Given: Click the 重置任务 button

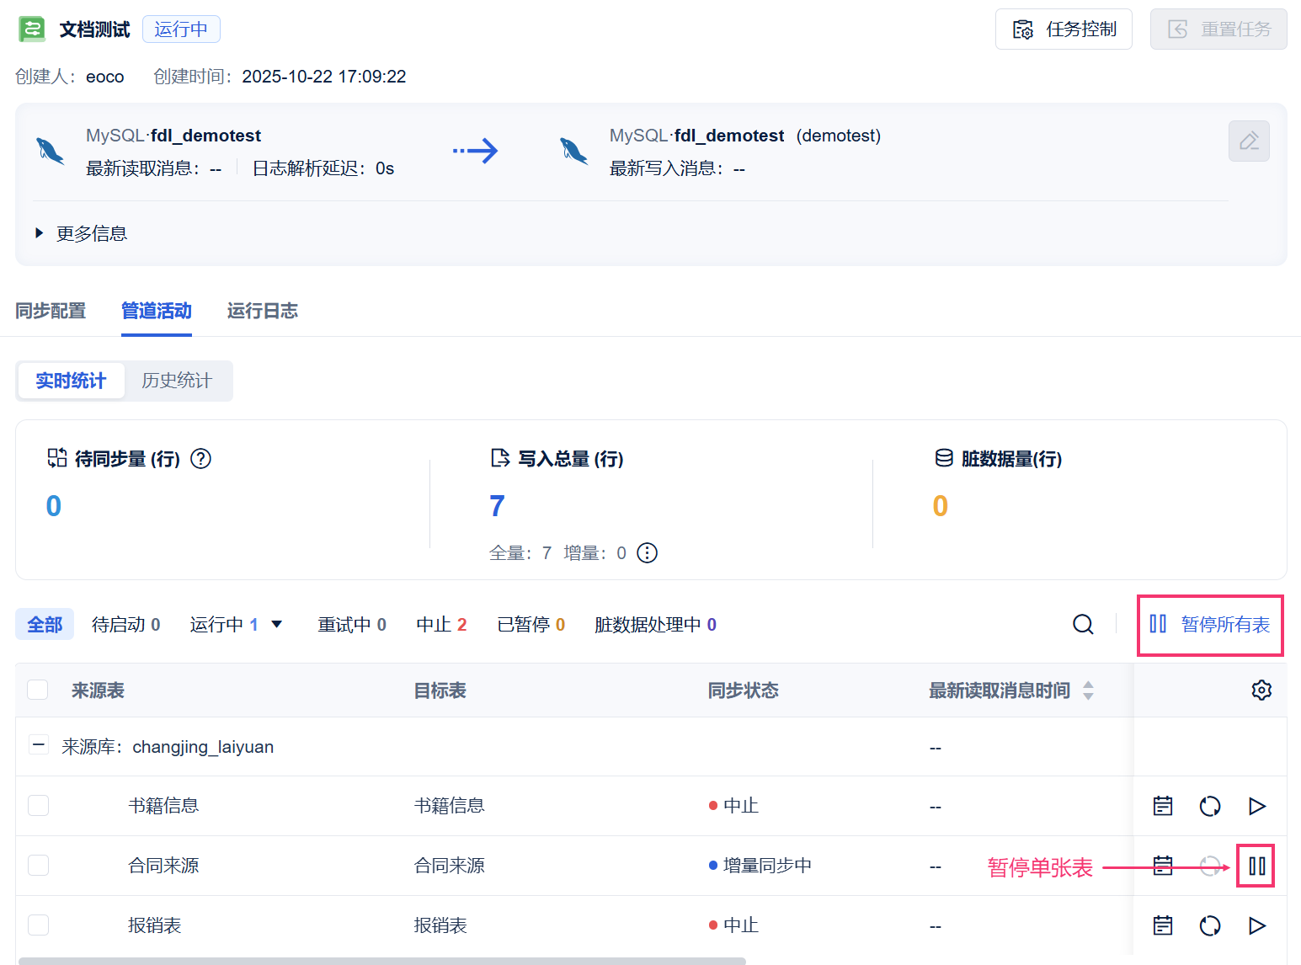Looking at the screenshot, I should point(1218,29).
